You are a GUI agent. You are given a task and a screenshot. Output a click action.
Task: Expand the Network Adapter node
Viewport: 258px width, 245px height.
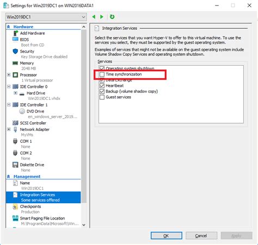(x=9, y=129)
